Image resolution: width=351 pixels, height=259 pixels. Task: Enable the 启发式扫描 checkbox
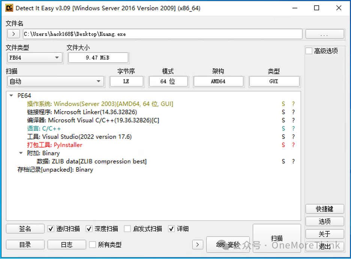[127, 229]
